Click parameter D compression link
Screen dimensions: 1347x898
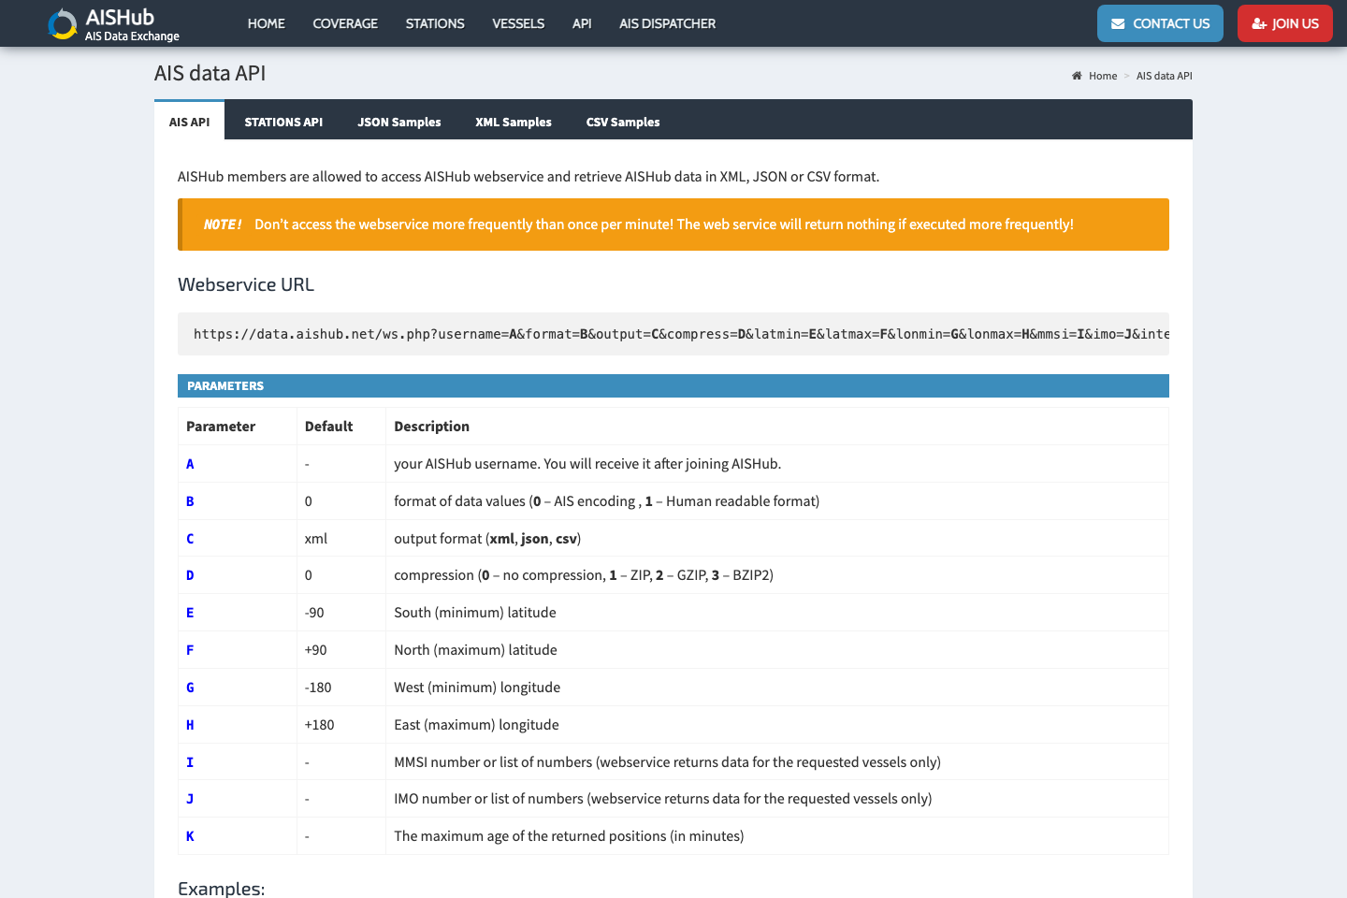[190, 574]
